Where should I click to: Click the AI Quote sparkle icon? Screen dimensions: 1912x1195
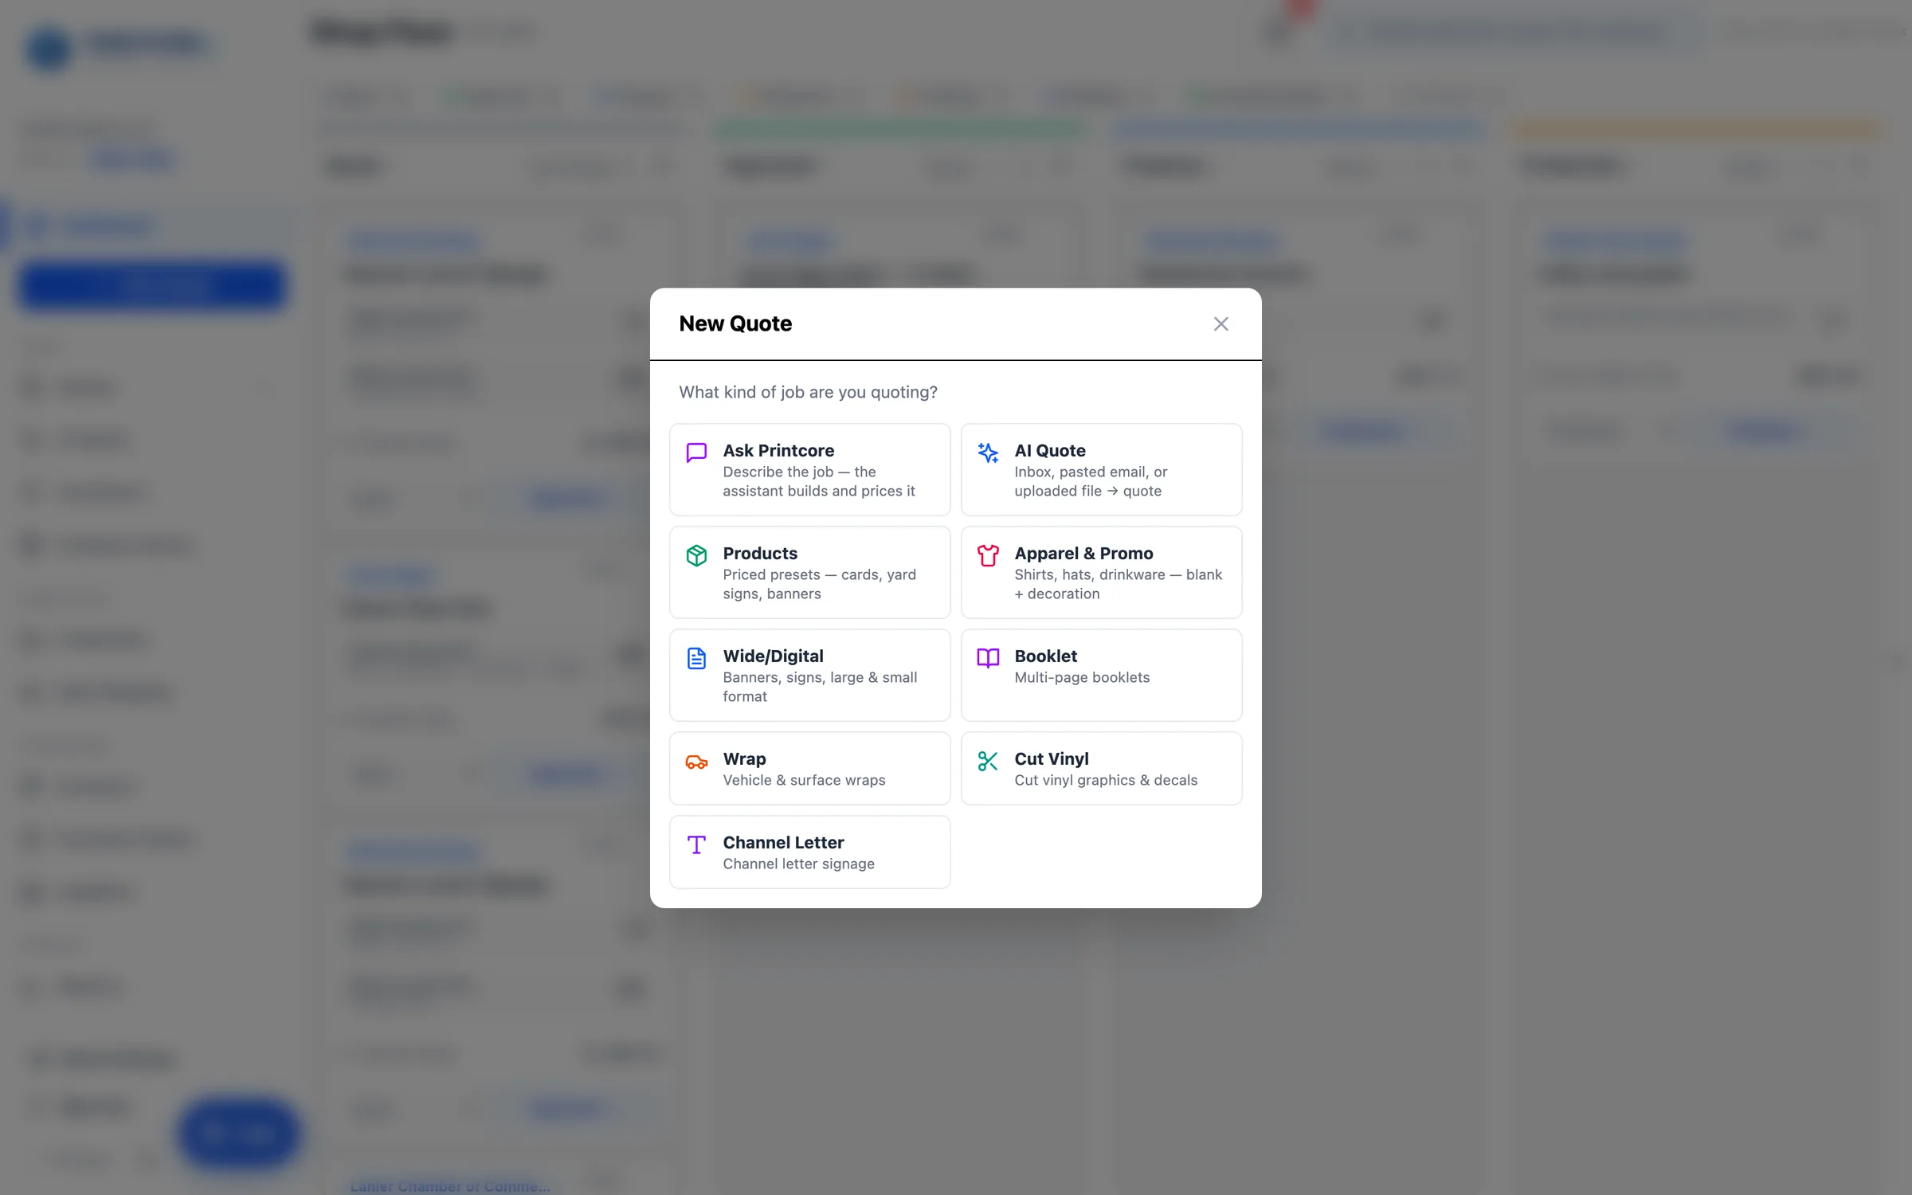point(988,453)
